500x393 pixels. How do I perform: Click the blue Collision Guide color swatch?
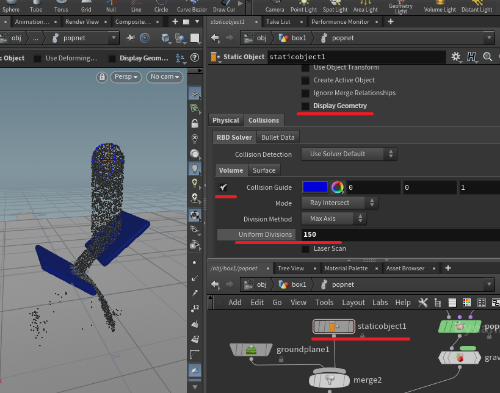(315, 187)
